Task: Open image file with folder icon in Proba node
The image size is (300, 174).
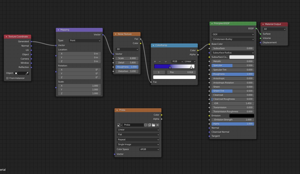Action: click(153, 125)
